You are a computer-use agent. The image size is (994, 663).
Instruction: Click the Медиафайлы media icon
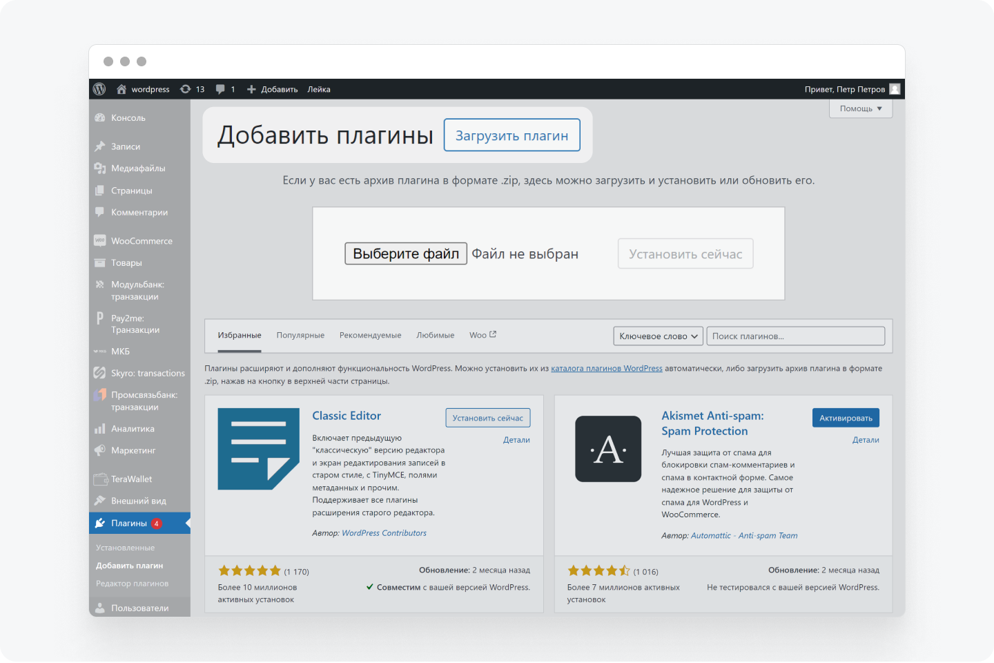tap(100, 169)
